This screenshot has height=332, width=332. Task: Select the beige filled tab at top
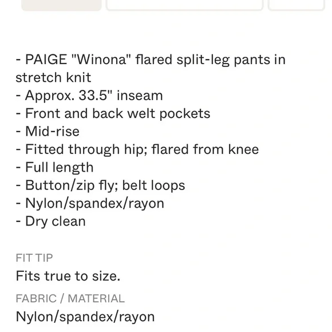61,5
